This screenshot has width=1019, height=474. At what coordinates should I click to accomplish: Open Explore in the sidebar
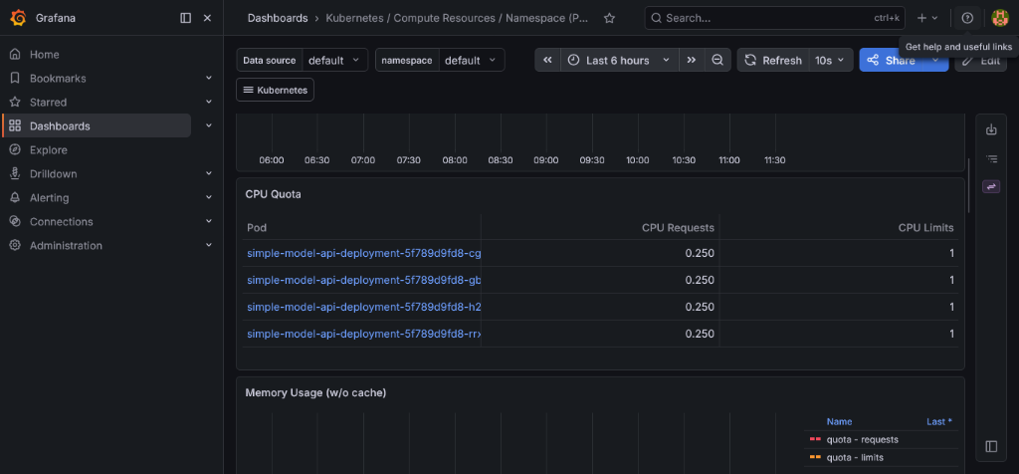pyautogui.click(x=48, y=150)
